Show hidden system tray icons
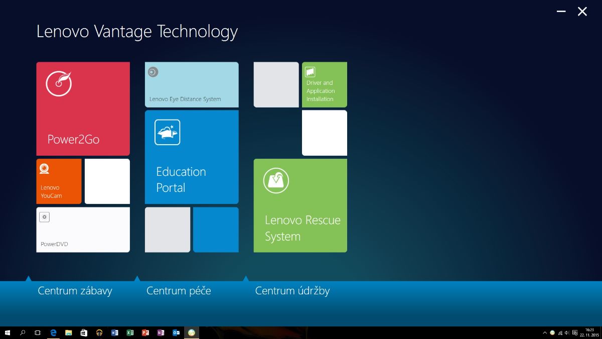Image resolution: width=602 pixels, height=339 pixels. (x=545, y=332)
